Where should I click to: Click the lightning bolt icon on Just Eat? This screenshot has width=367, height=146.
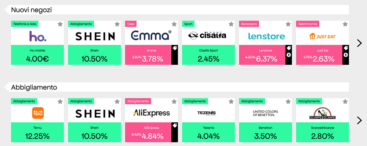(x=345, y=55)
